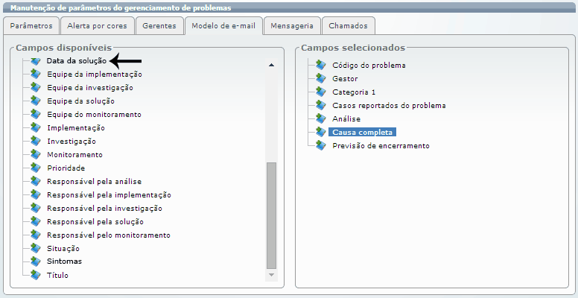The width and height of the screenshot is (578, 298).
Task: Select the Gerentes tab
Action: [159, 26]
